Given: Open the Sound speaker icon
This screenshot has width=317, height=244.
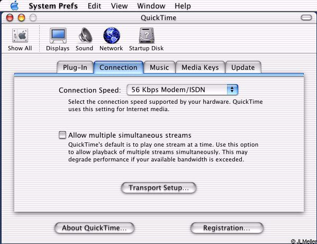Looking at the screenshot, I should tap(85, 35).
